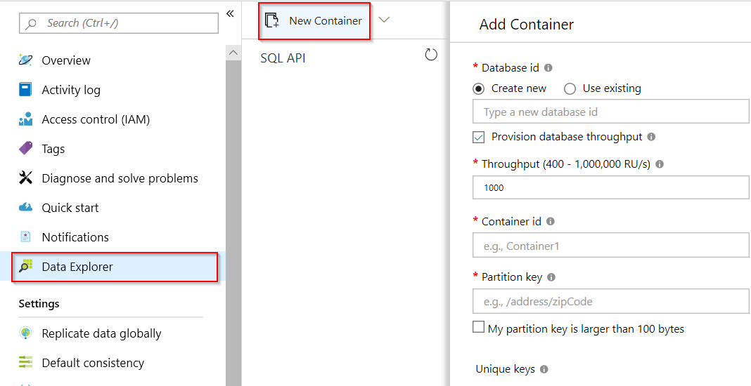The width and height of the screenshot is (751, 386).
Task: Focus the Search (Ctrl+/) box
Action: 119,23
